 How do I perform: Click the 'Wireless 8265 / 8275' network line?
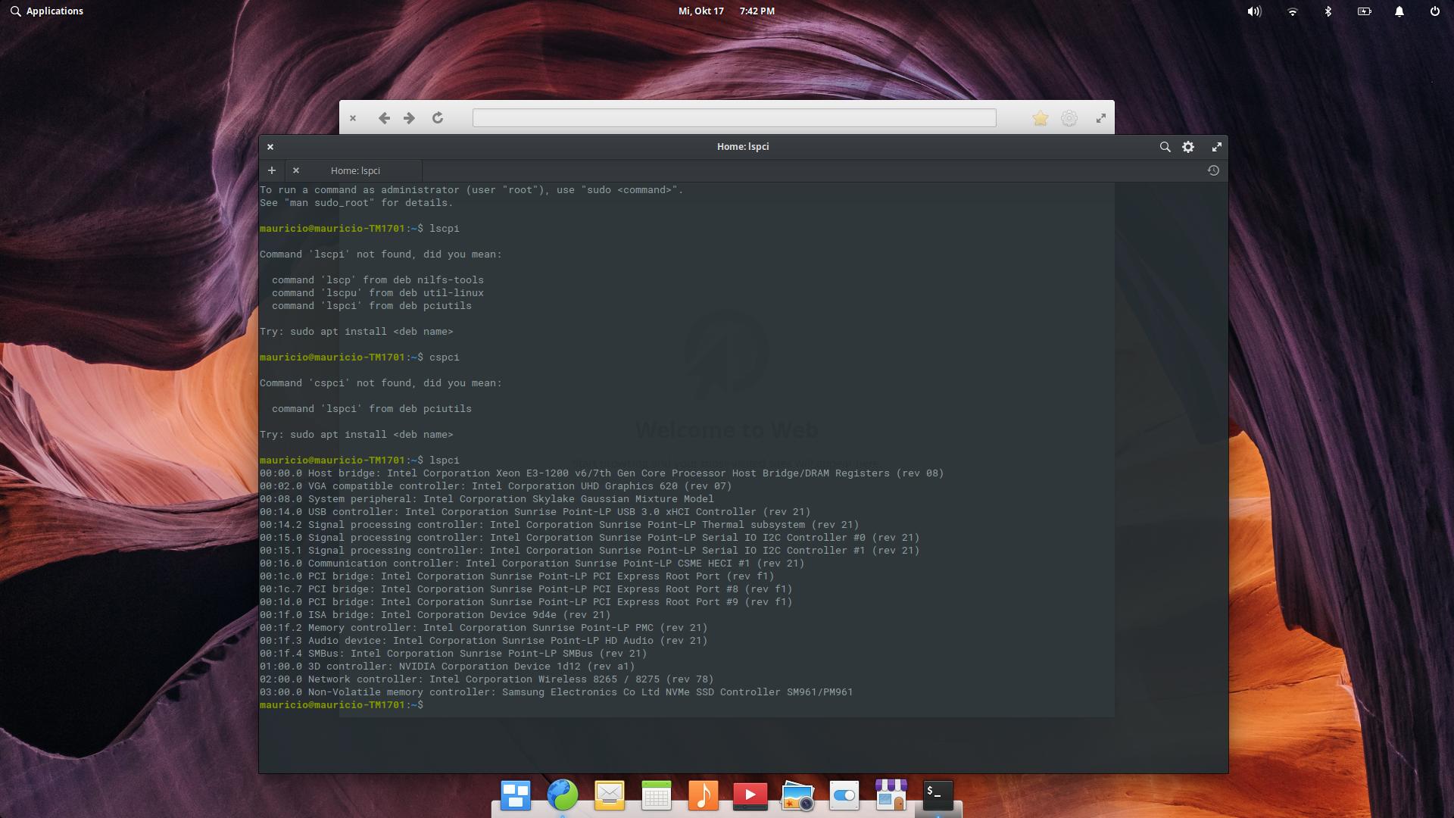(487, 679)
